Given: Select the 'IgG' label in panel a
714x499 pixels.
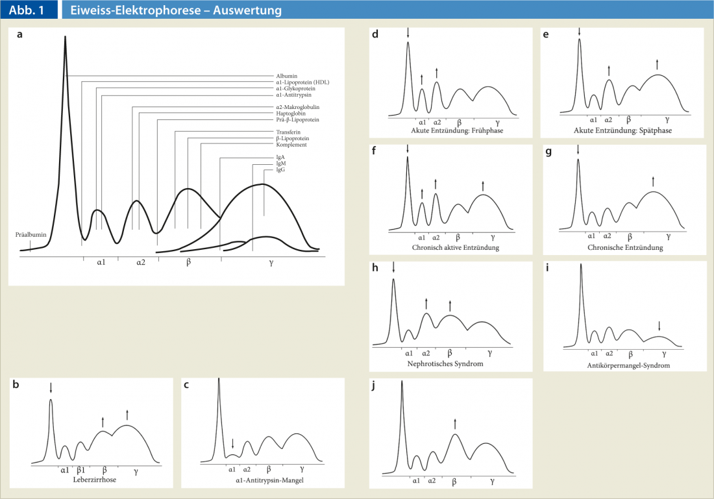Looking at the screenshot, I should point(280,169).
